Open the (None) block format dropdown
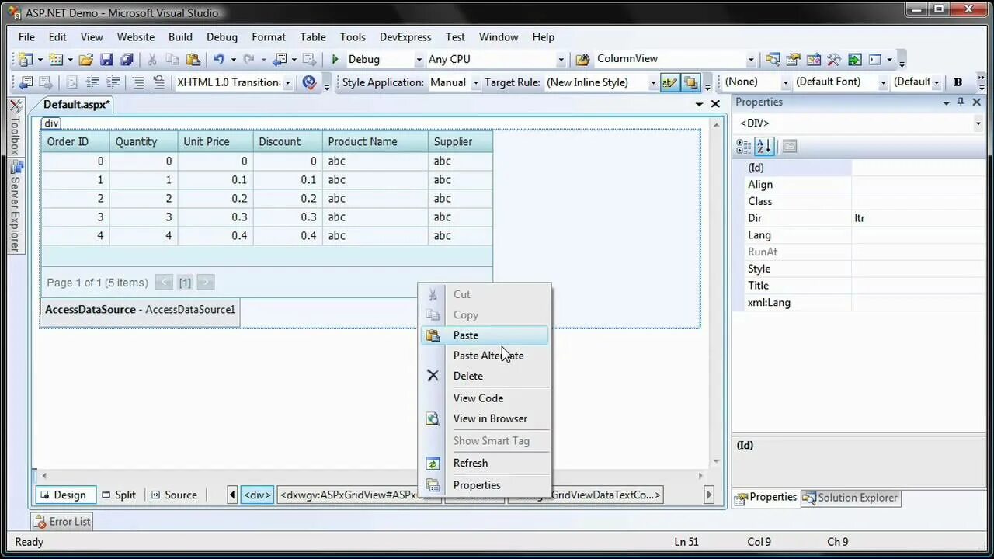The image size is (994, 559). click(x=785, y=82)
